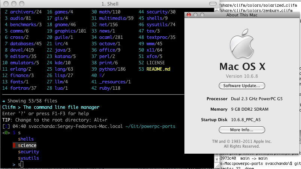301x169 pixels.
Task: Click the net/156 directory entry
Action: pyautogui.click(x=108, y=25)
